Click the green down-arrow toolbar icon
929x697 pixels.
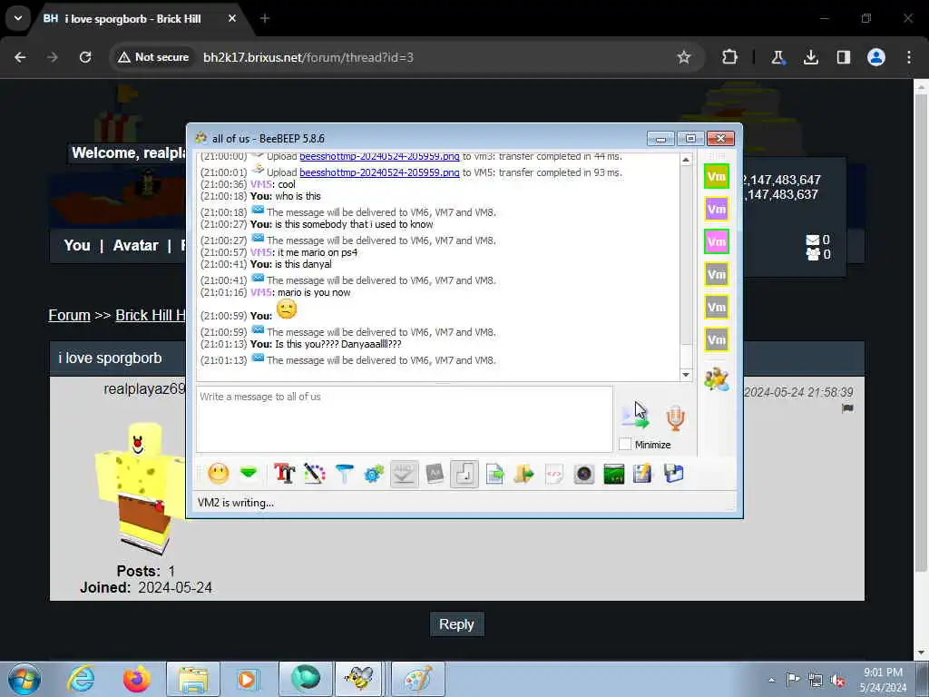click(x=249, y=473)
